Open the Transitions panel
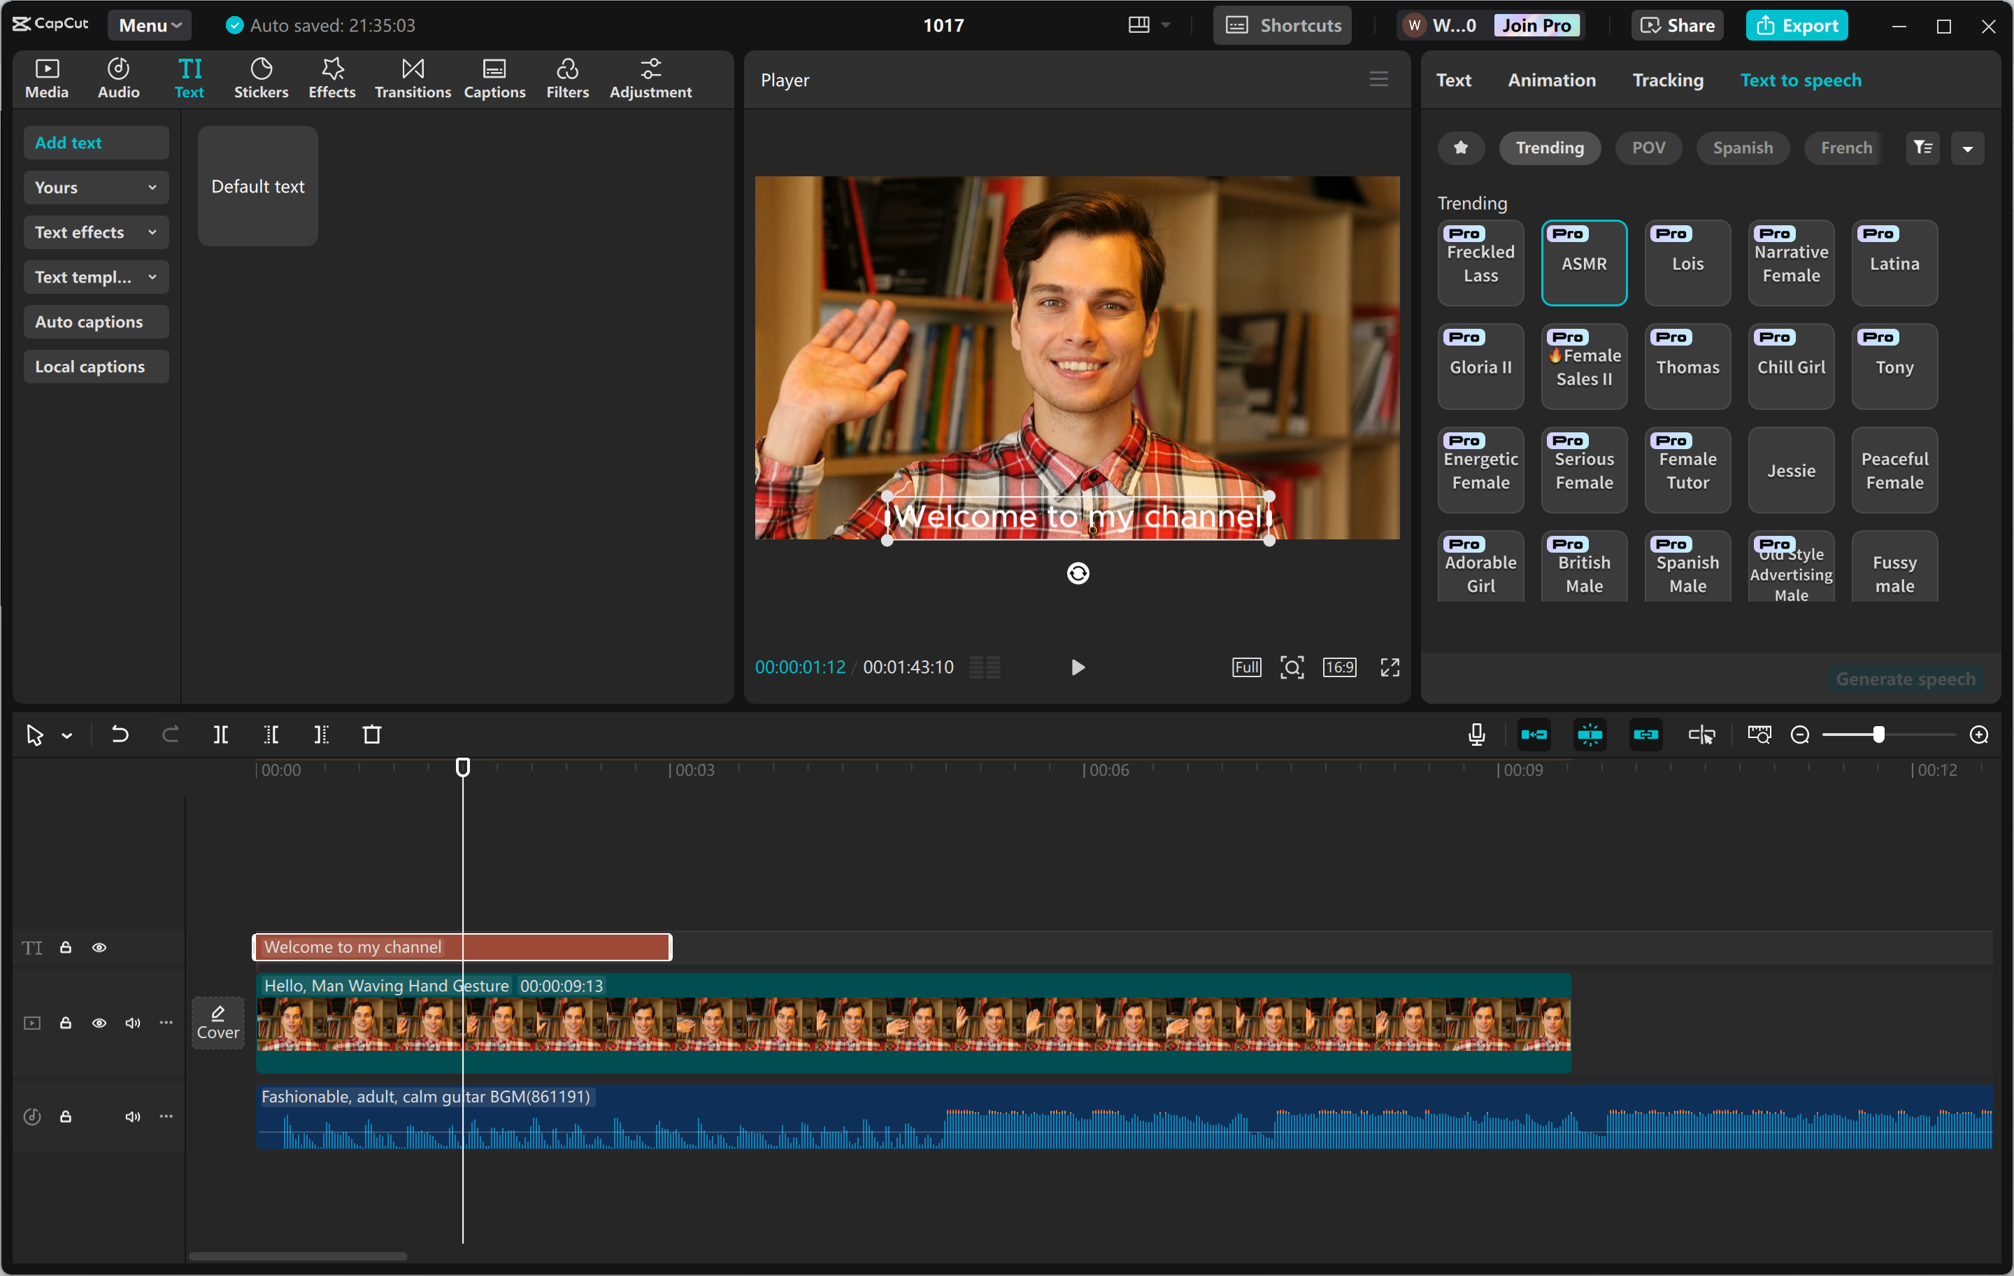This screenshot has height=1276, width=2014. click(x=411, y=78)
